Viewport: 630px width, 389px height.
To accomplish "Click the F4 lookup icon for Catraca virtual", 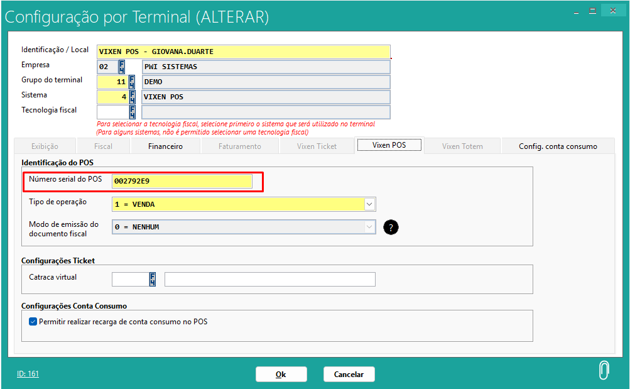I will 152,279.
